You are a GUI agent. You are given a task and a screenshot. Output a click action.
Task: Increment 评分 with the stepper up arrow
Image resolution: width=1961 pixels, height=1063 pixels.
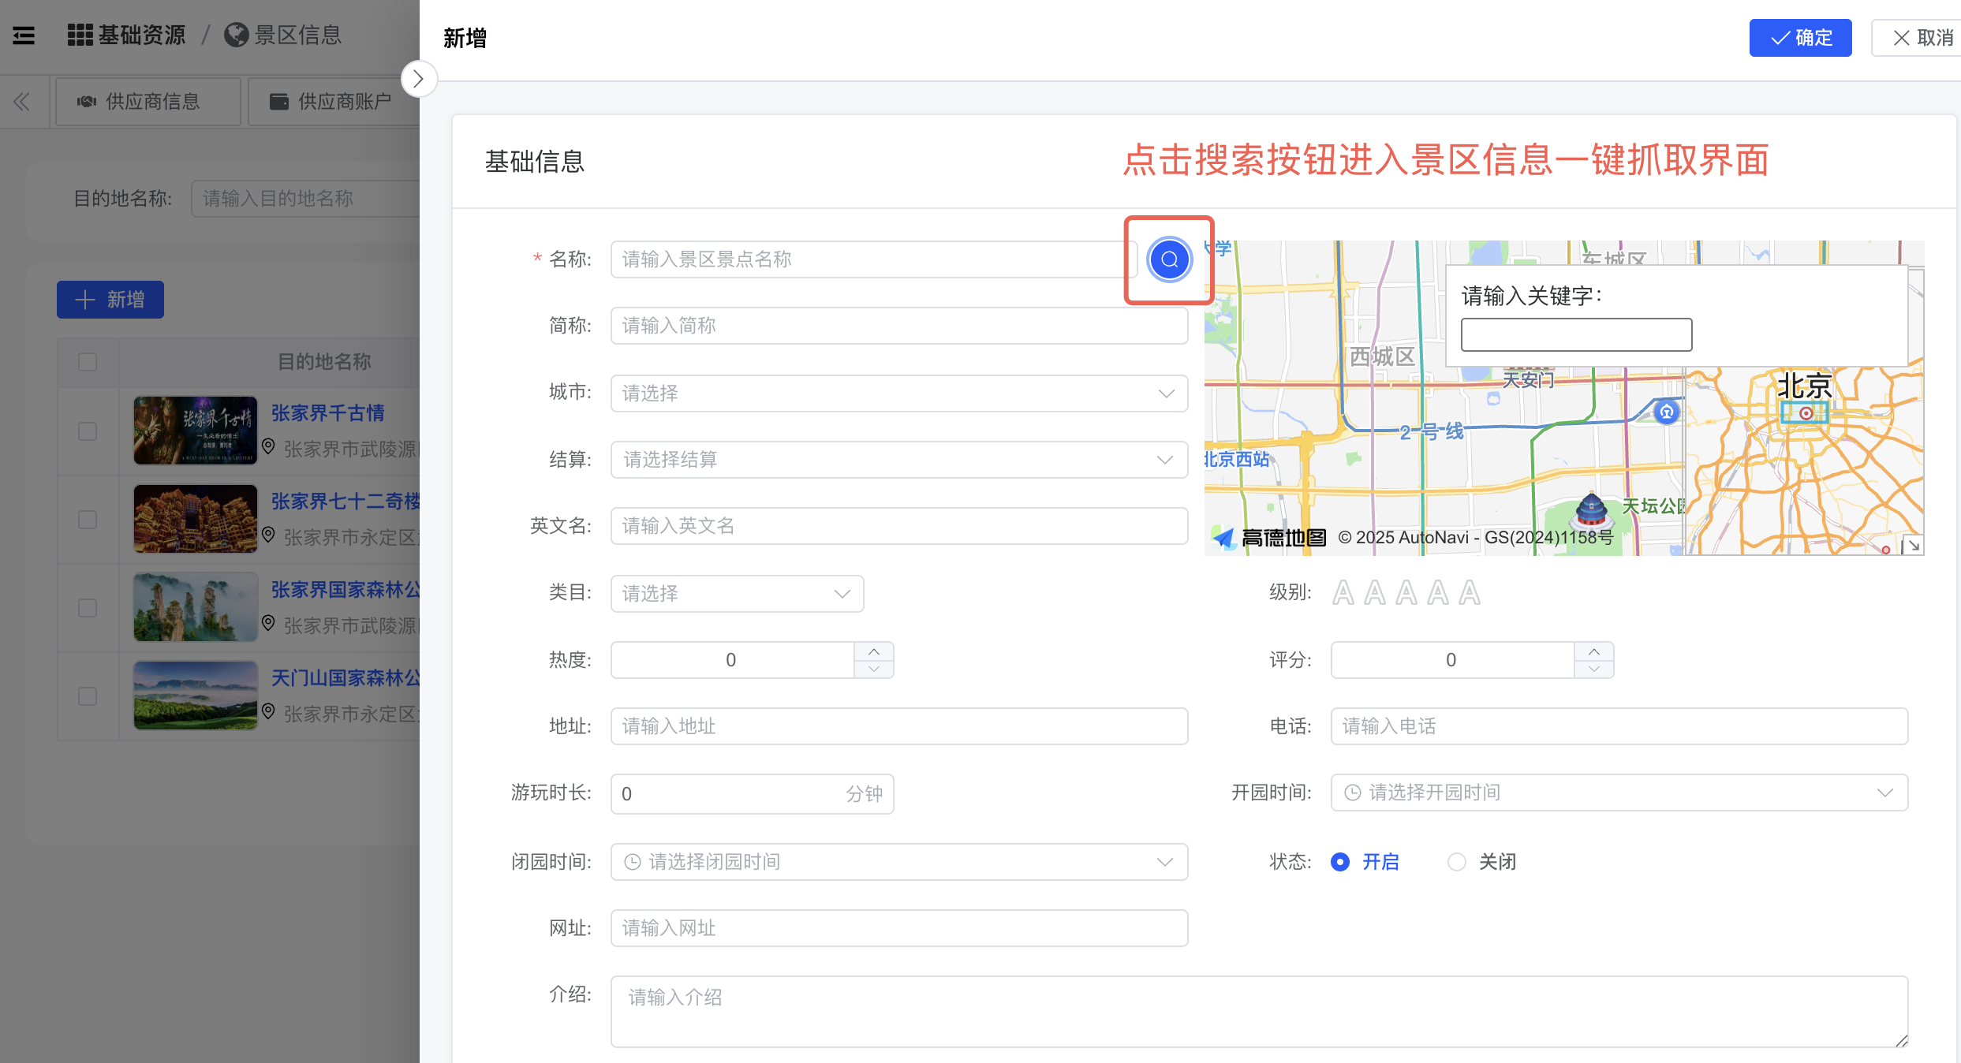(x=1594, y=652)
